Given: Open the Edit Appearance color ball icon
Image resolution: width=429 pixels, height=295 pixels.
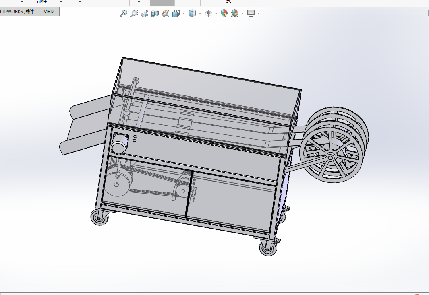Looking at the screenshot, I should coord(224,13).
